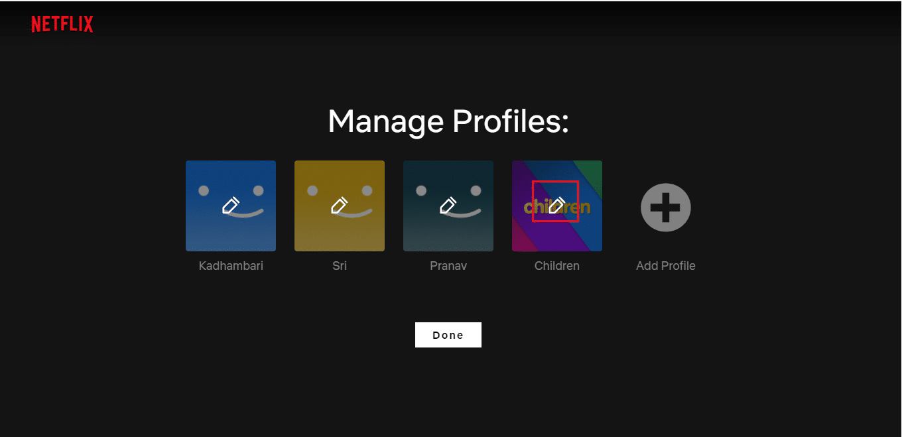Click the Done button
Viewport: 904px width, 437px height.
point(448,335)
